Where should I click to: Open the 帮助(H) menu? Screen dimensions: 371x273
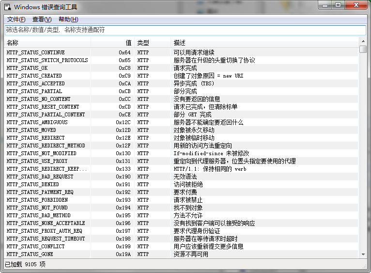pos(68,19)
